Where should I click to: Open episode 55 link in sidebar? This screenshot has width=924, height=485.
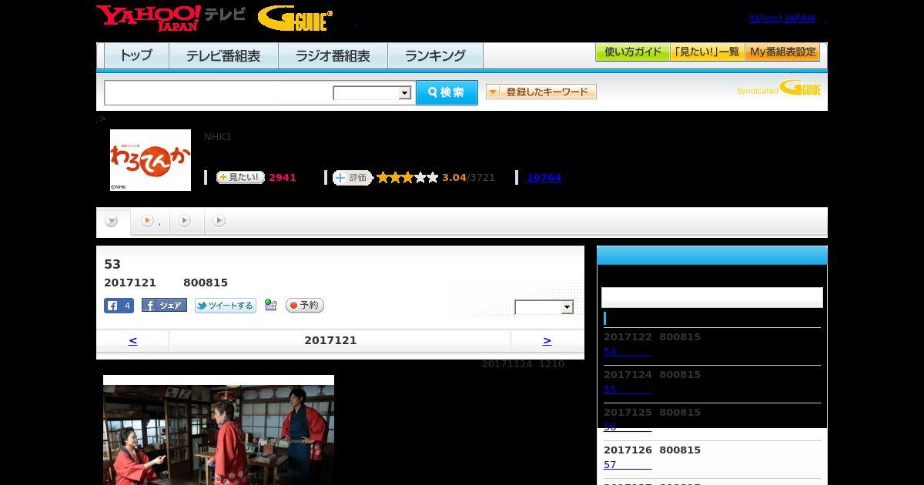(x=628, y=390)
